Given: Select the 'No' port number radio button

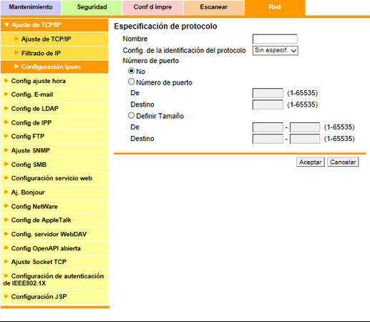Looking at the screenshot, I should pos(131,71).
